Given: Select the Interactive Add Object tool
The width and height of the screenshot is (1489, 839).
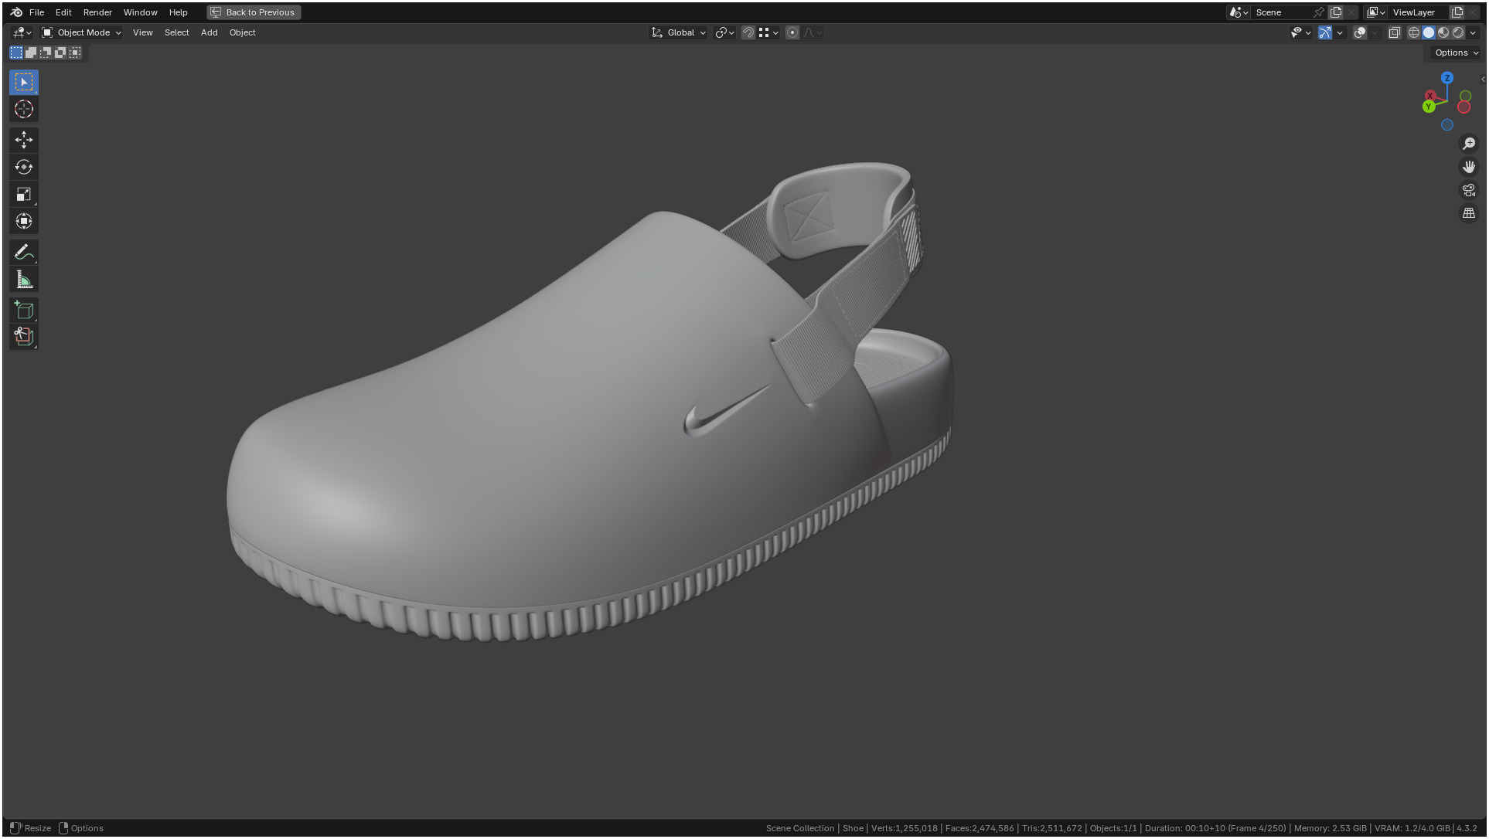Looking at the screenshot, I should [x=24, y=337].
